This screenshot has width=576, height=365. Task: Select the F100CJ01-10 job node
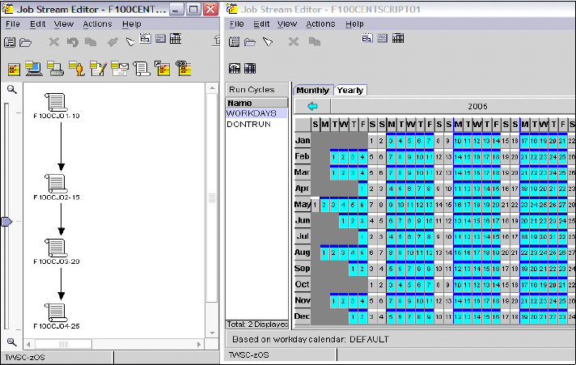click(x=56, y=106)
